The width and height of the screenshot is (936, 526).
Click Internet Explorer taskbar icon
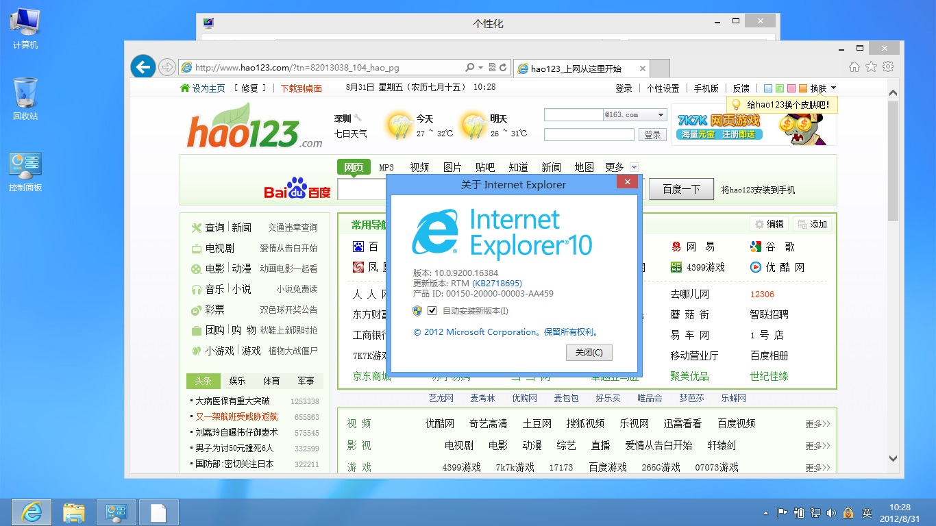(32, 512)
